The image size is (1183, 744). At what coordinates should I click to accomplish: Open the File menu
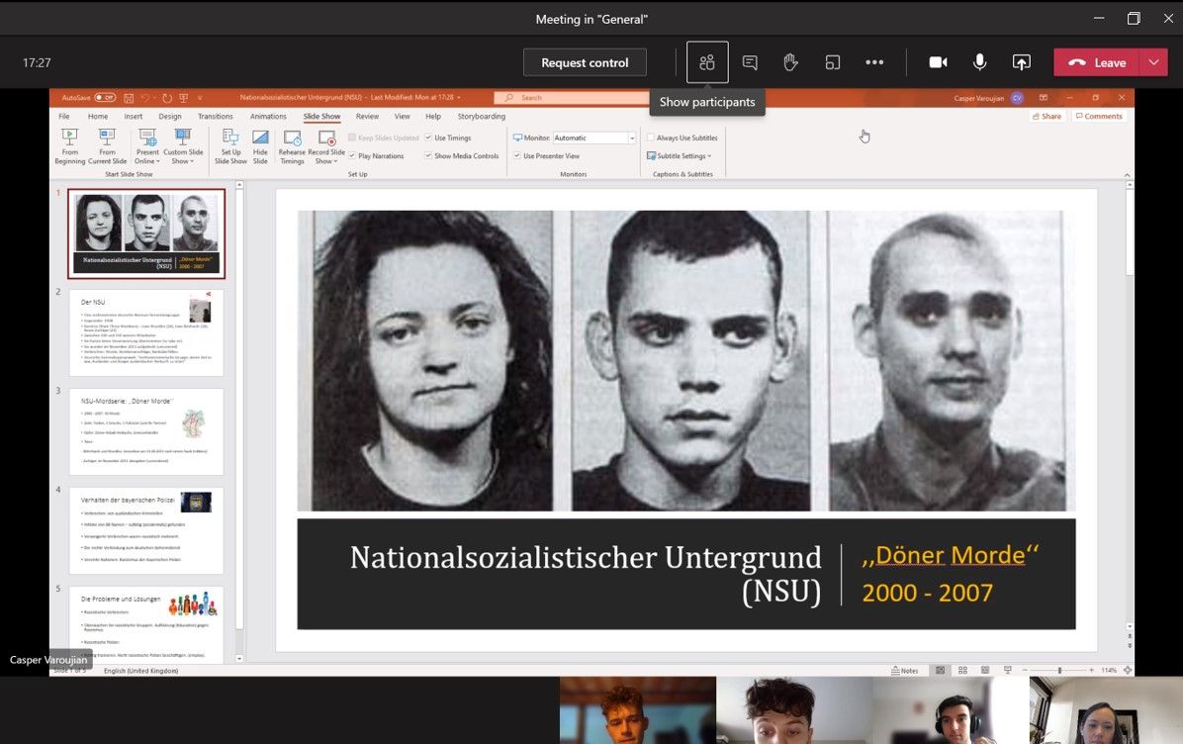[x=64, y=116]
